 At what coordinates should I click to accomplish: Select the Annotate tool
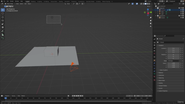pyautogui.click(x=3, y=31)
